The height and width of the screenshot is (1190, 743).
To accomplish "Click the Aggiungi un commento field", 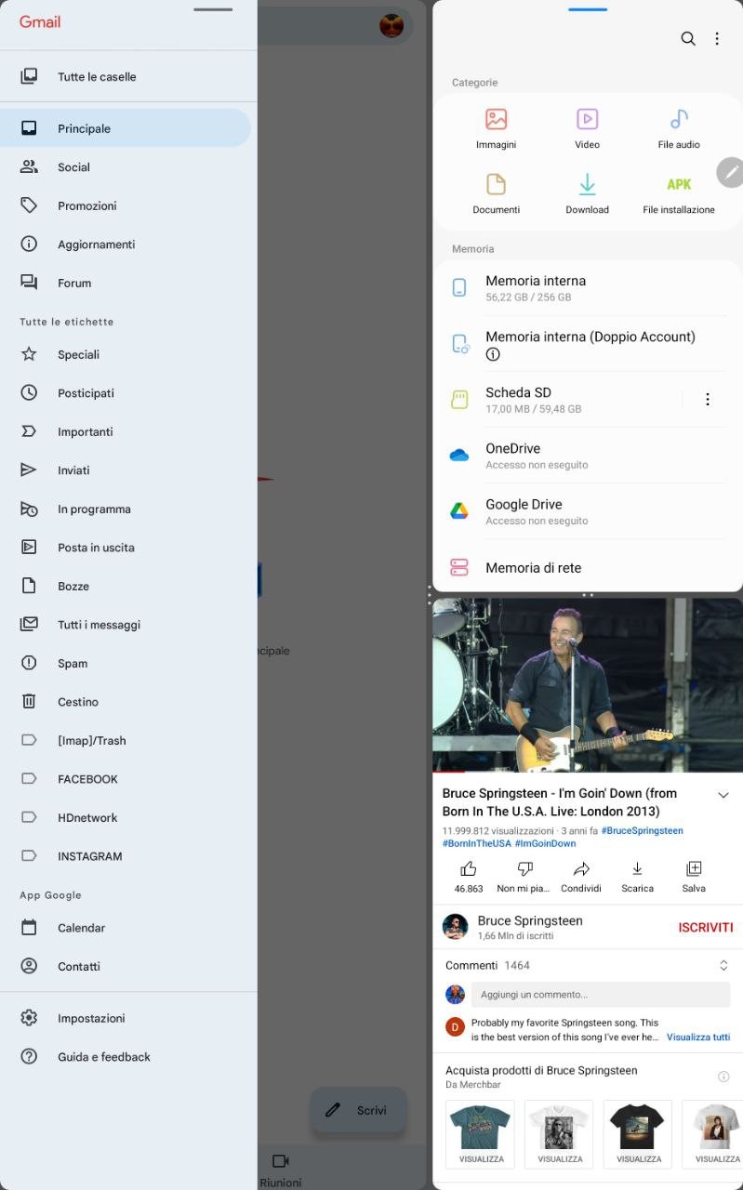I will [600, 994].
